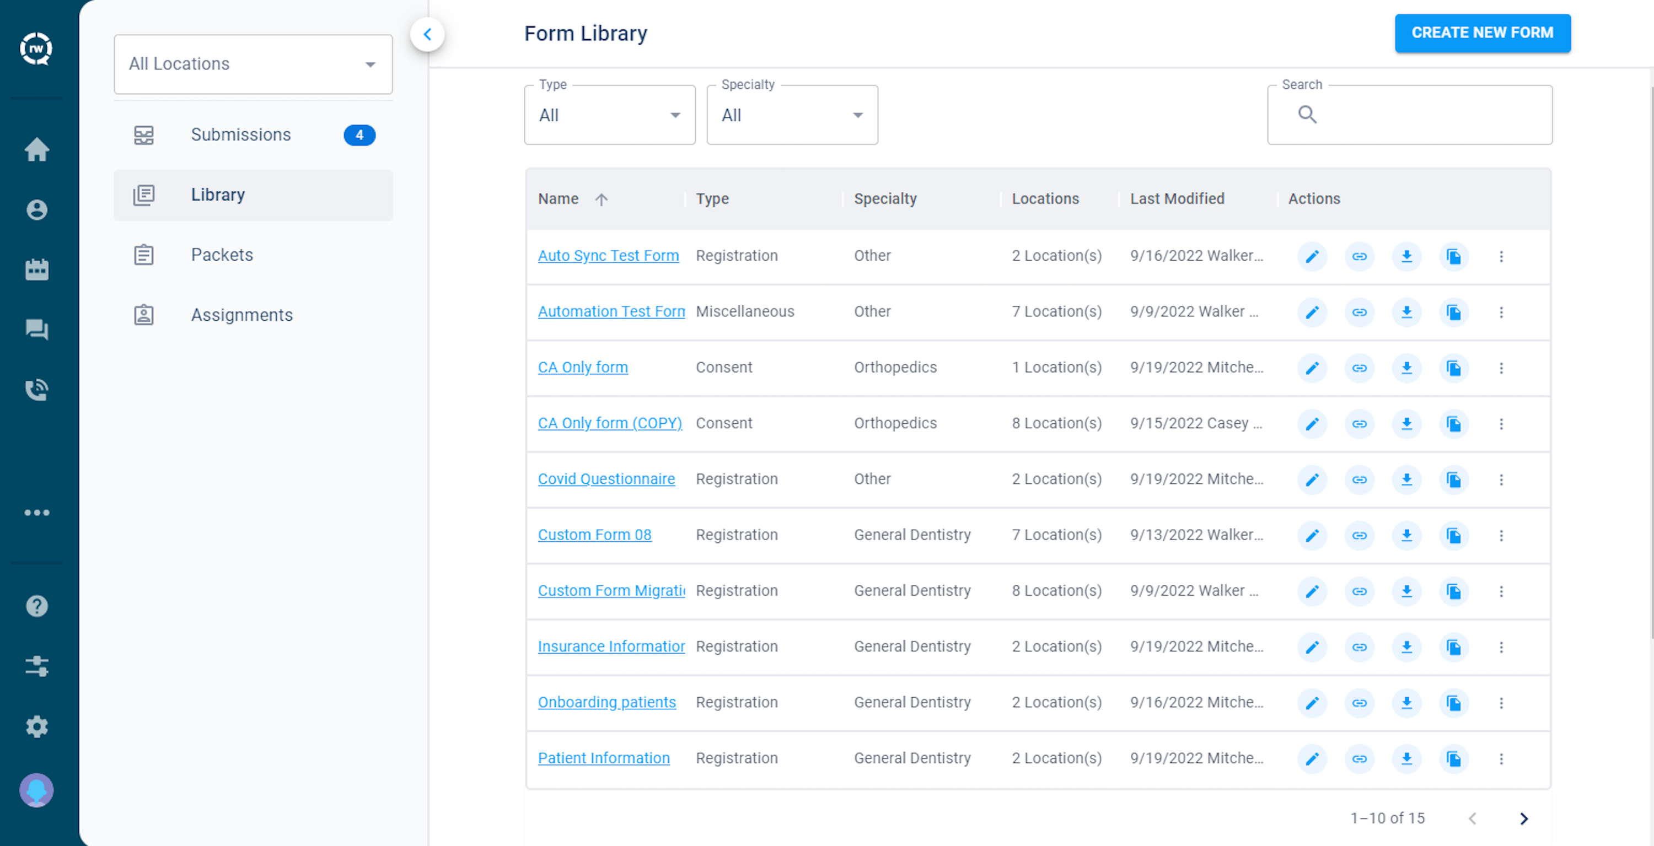Go to next page of forms
Viewport: 1654px width, 846px height.
click(1524, 818)
